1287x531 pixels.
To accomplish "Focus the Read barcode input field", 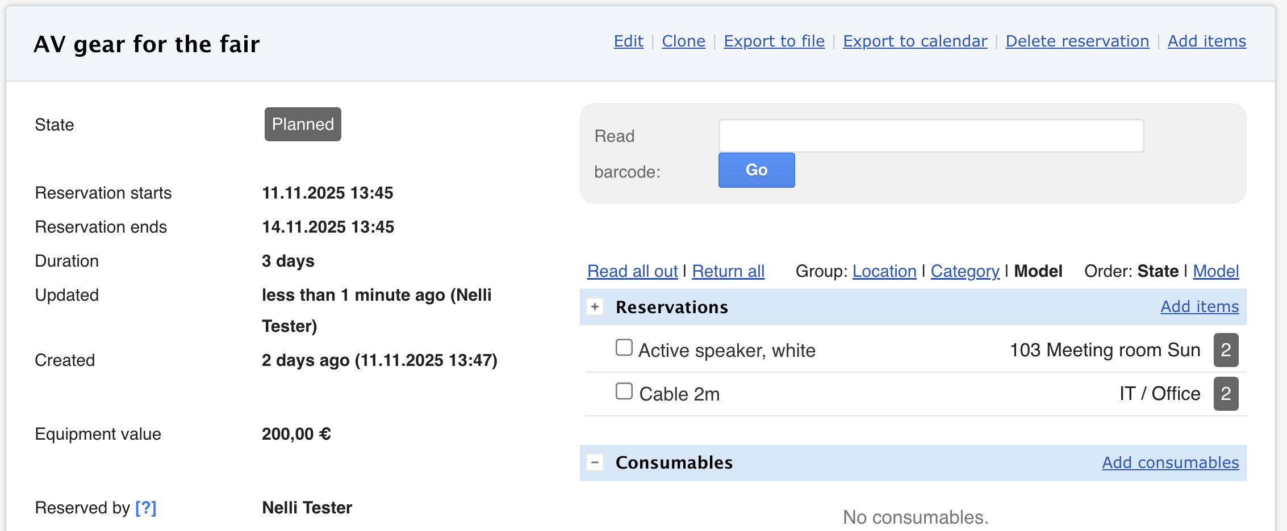I will 931,136.
